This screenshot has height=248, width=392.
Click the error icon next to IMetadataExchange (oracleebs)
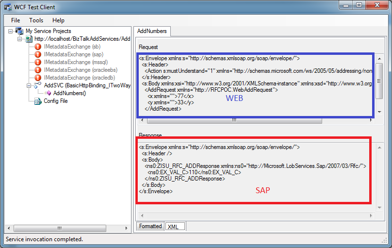click(38, 70)
